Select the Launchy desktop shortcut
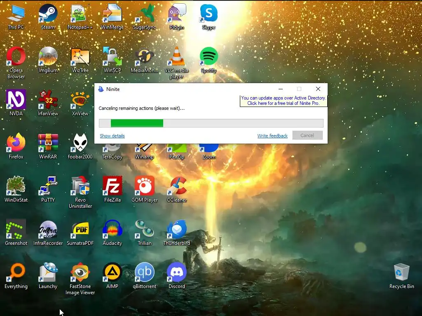Viewport: 422px width, 316px height. [48, 276]
